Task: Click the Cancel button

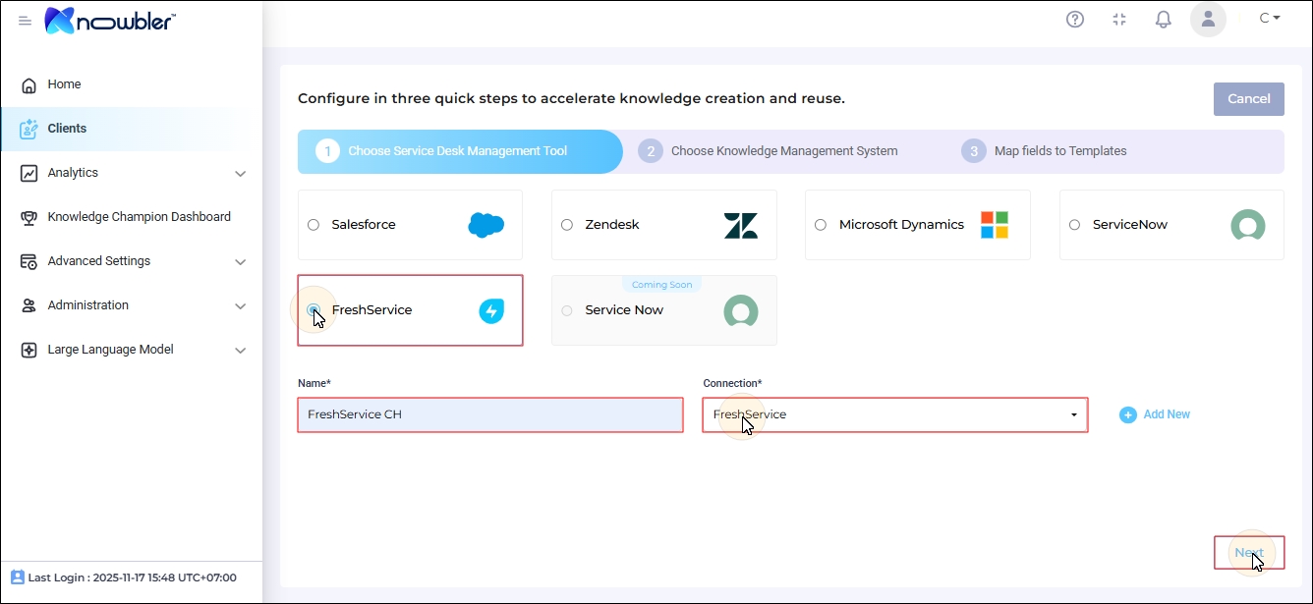Action: click(1248, 99)
